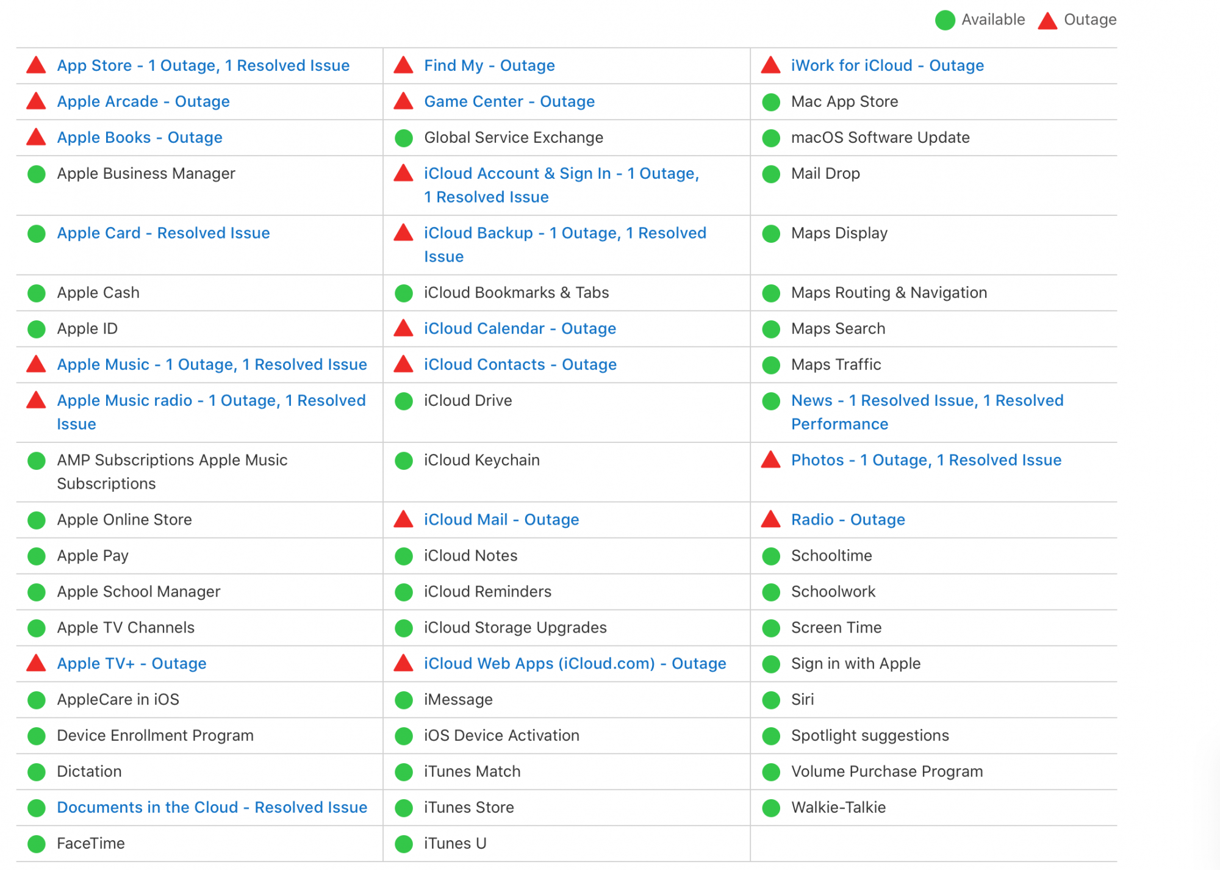Click the Apple Music radio outage link
1220x870 pixels.
[211, 401]
